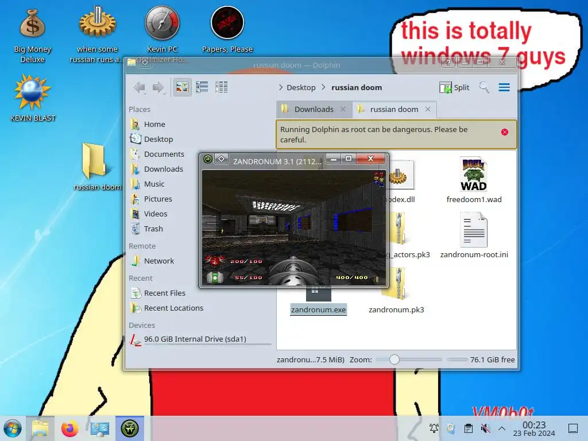Select the zandronum.exe file label

click(x=318, y=310)
